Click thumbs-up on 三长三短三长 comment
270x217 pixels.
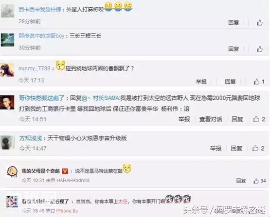(x=260, y=49)
